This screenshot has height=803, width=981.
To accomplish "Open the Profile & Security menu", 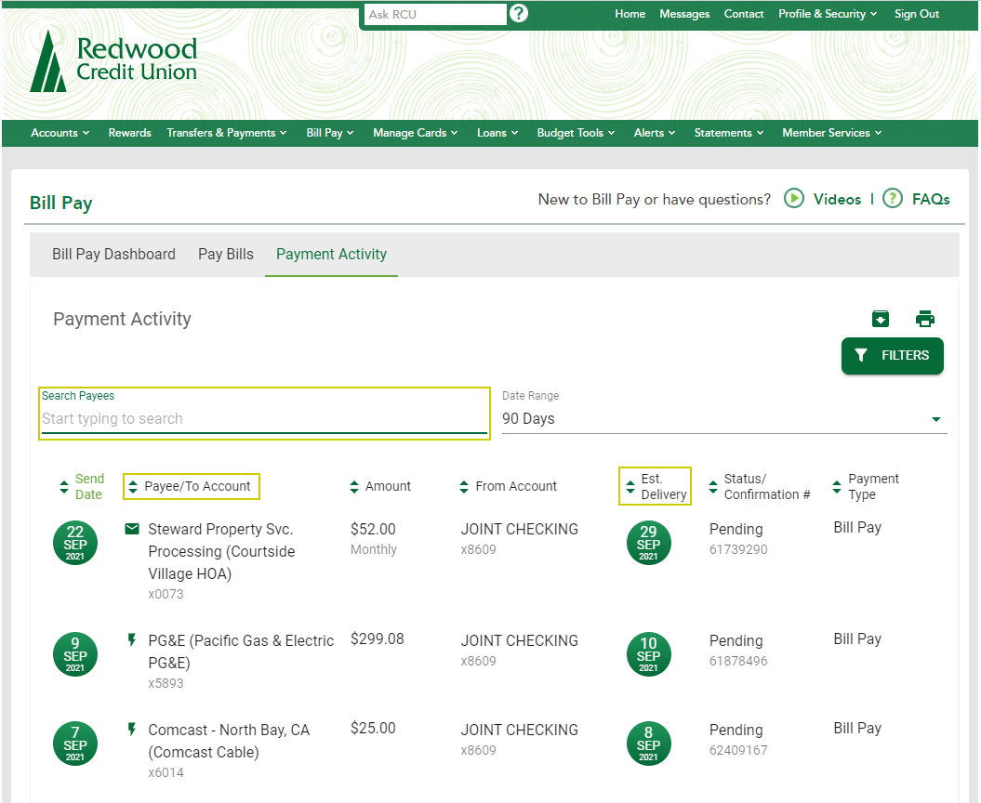I will point(827,14).
